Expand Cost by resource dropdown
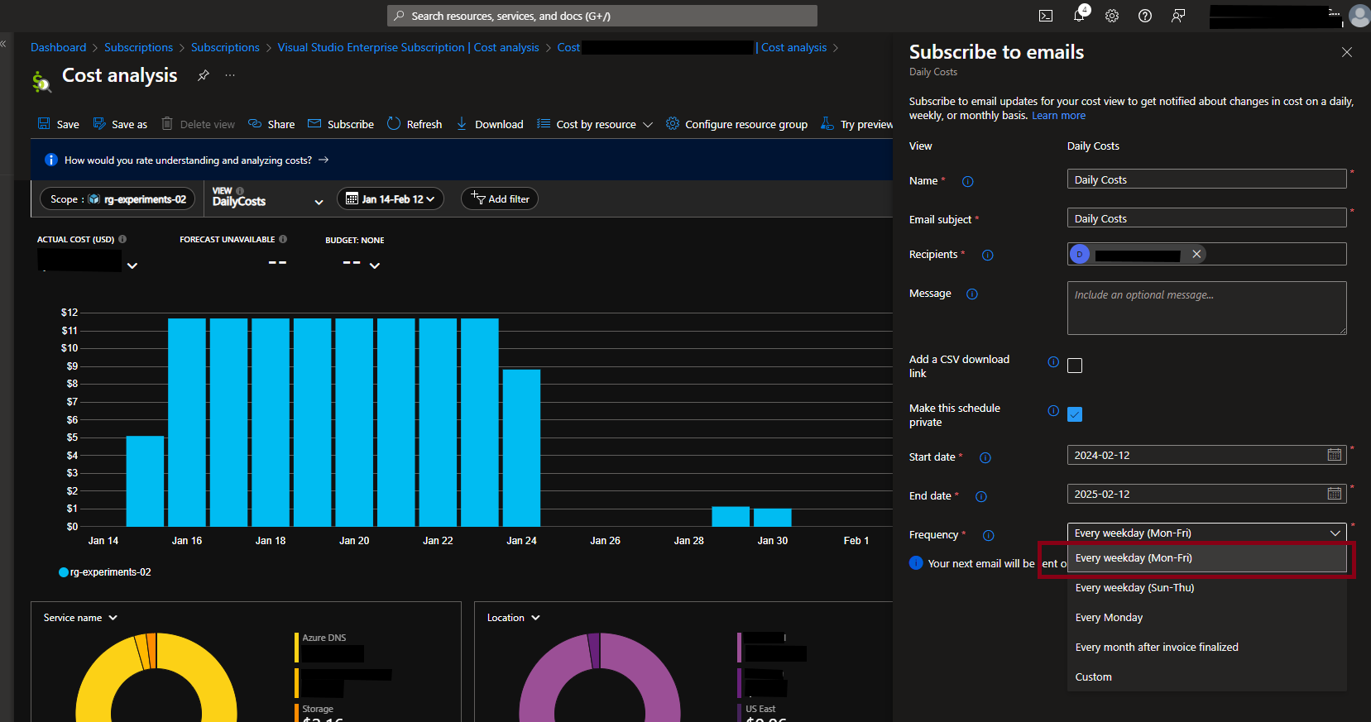1371x722 pixels. [x=595, y=124]
